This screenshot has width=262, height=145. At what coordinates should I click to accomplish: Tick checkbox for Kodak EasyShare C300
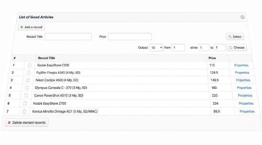[x=30, y=65]
